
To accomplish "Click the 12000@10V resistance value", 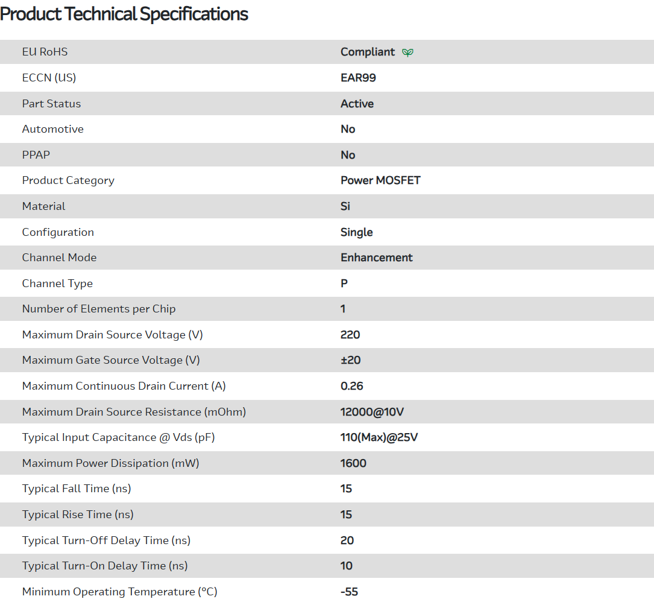I will 372,412.
